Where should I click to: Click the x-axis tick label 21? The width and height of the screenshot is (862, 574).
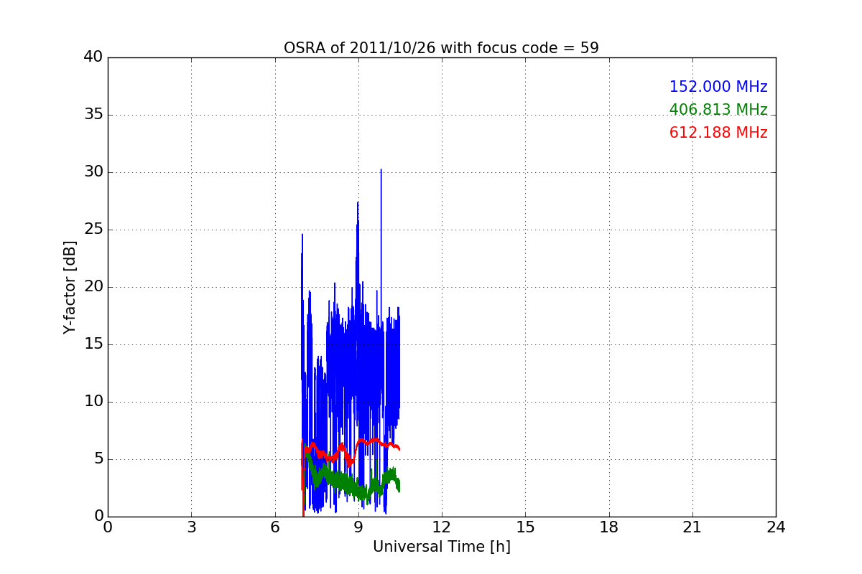[x=692, y=527]
